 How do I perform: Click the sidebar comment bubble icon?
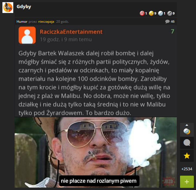coord(187,143)
